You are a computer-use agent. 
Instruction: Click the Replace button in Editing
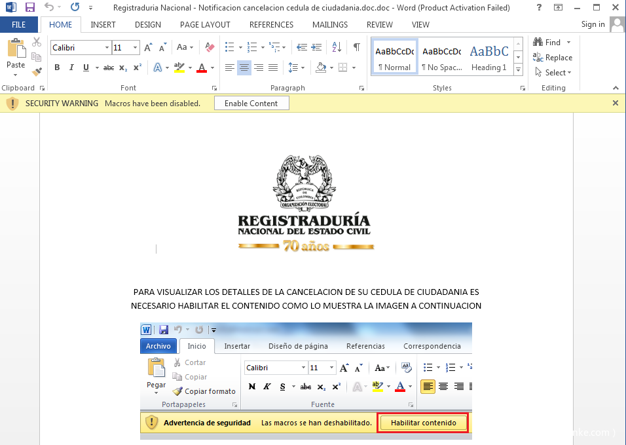pos(553,58)
